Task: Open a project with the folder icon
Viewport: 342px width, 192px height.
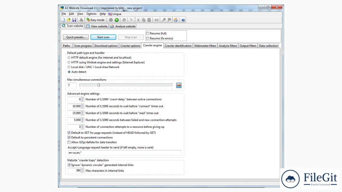Action: (x=69, y=20)
